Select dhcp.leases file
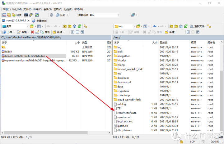Viewport: 224px width, 144px height. (124, 130)
